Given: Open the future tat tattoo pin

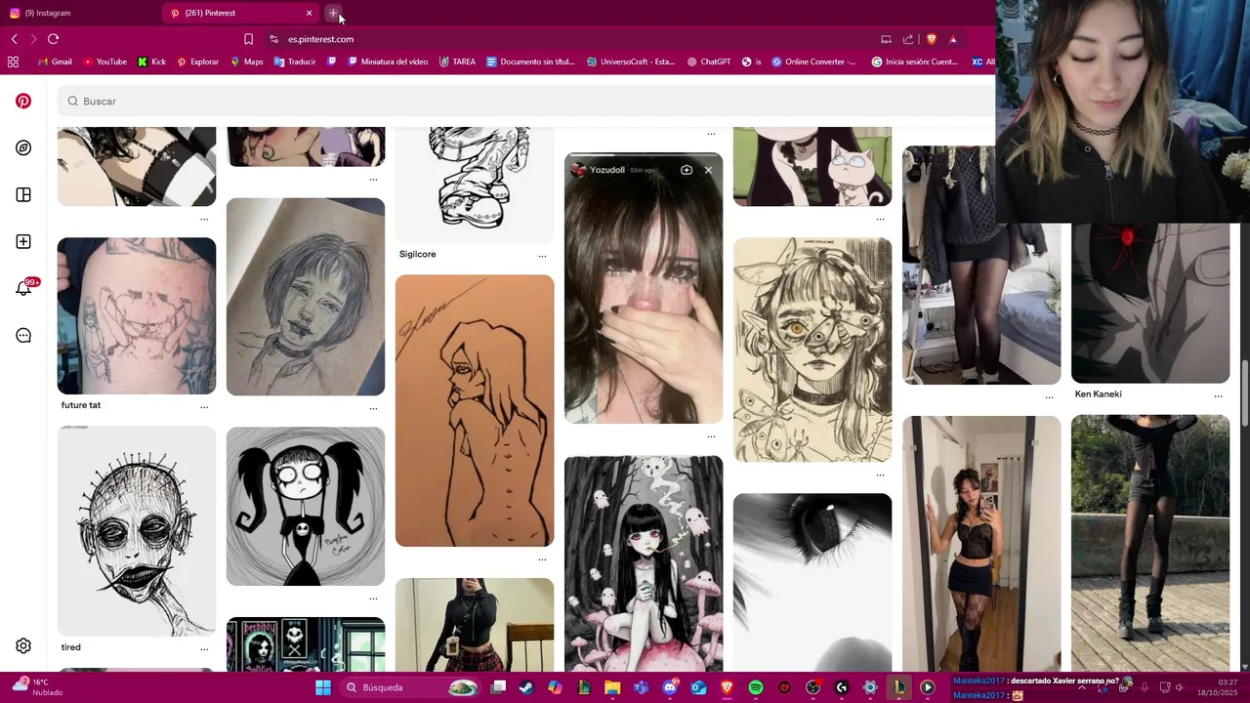Looking at the screenshot, I should pos(137,315).
